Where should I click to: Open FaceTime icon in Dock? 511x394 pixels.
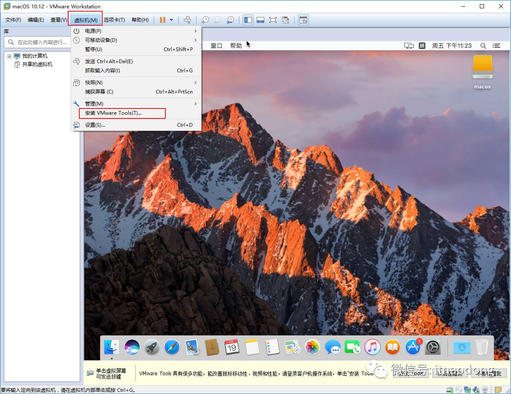pos(353,347)
